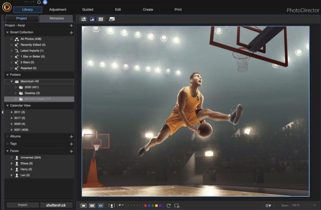The image size is (321, 210).
Task: Click the secondary monitor display icon
Action: pyautogui.click(x=112, y=19)
